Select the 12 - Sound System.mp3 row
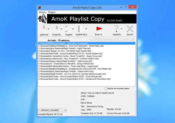The height and width of the screenshot is (123, 175). tap(87, 54)
